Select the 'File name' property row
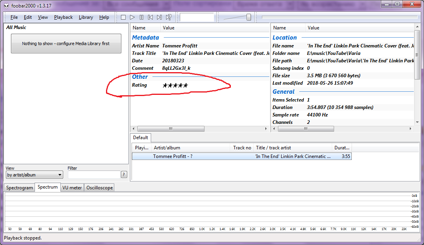 pyautogui.click(x=343, y=46)
